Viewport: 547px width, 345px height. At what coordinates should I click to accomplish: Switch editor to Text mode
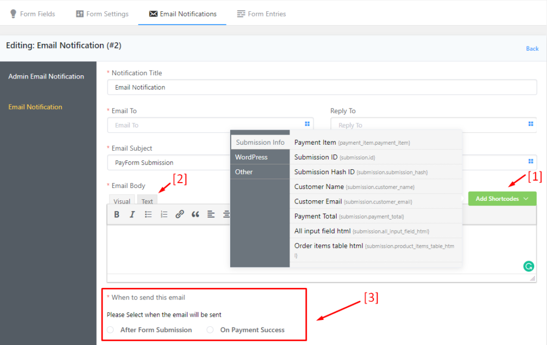147,201
